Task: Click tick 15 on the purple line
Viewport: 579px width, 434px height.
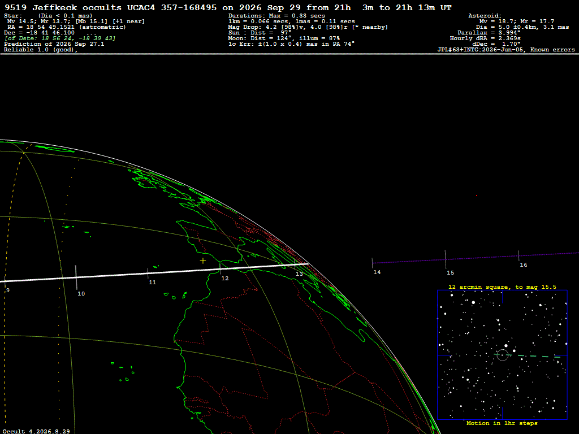Action: pyautogui.click(x=446, y=259)
